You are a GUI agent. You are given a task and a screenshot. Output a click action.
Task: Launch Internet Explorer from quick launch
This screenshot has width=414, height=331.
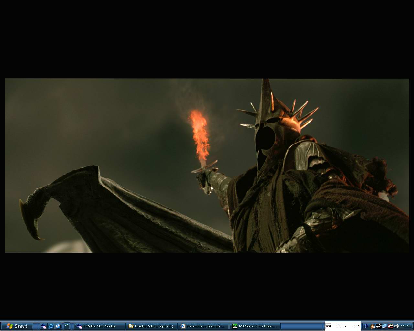tap(51, 326)
